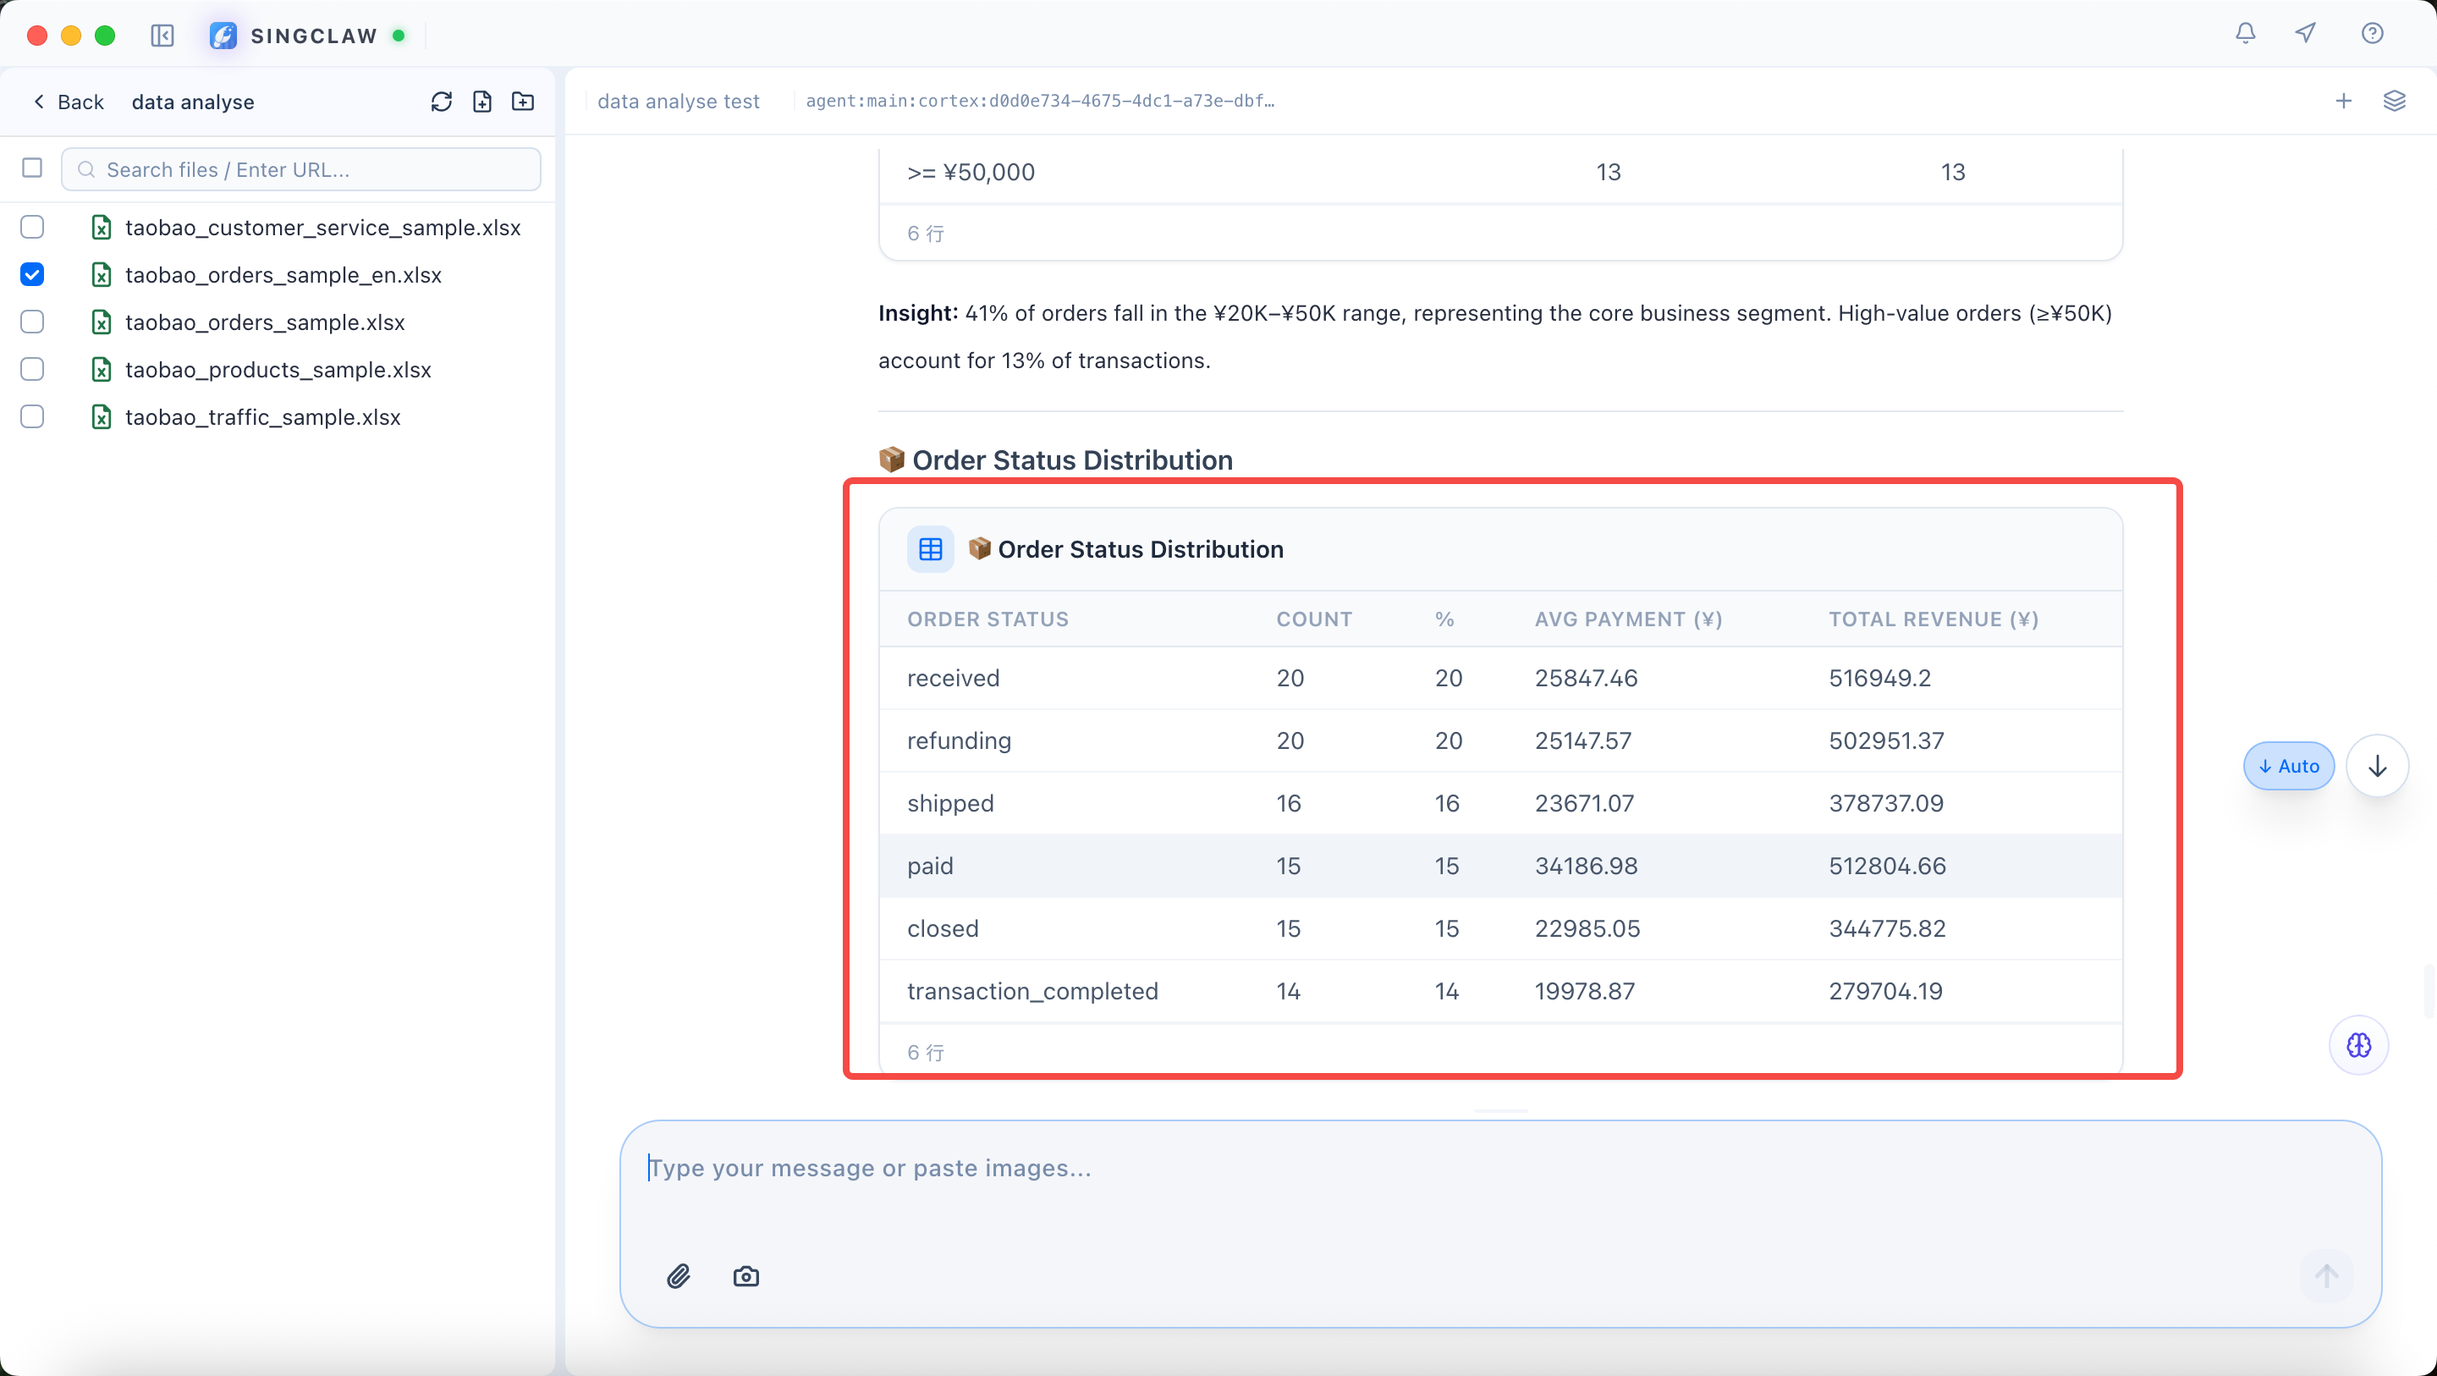
Task: Open the notifications bell
Action: tap(2245, 34)
